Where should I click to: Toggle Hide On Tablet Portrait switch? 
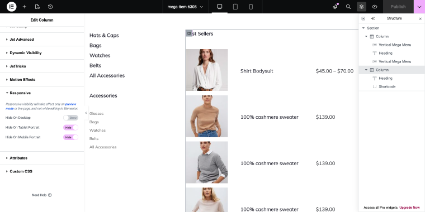71,127
